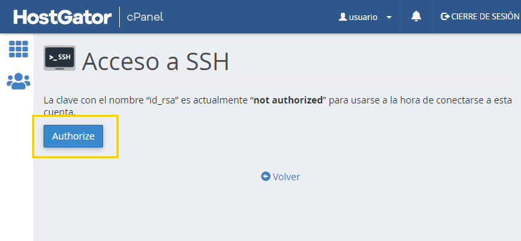Viewport: 521px width, 241px height.
Task: Click the Authorize button
Action: click(73, 136)
